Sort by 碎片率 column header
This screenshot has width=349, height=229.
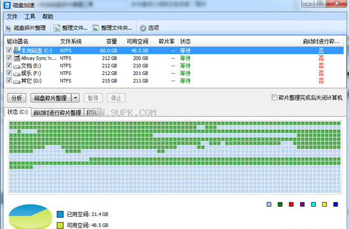coord(164,41)
